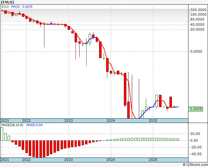Click the tall green candle in early 2025
208x167 pixels.
pyautogui.click(x=157, y=101)
